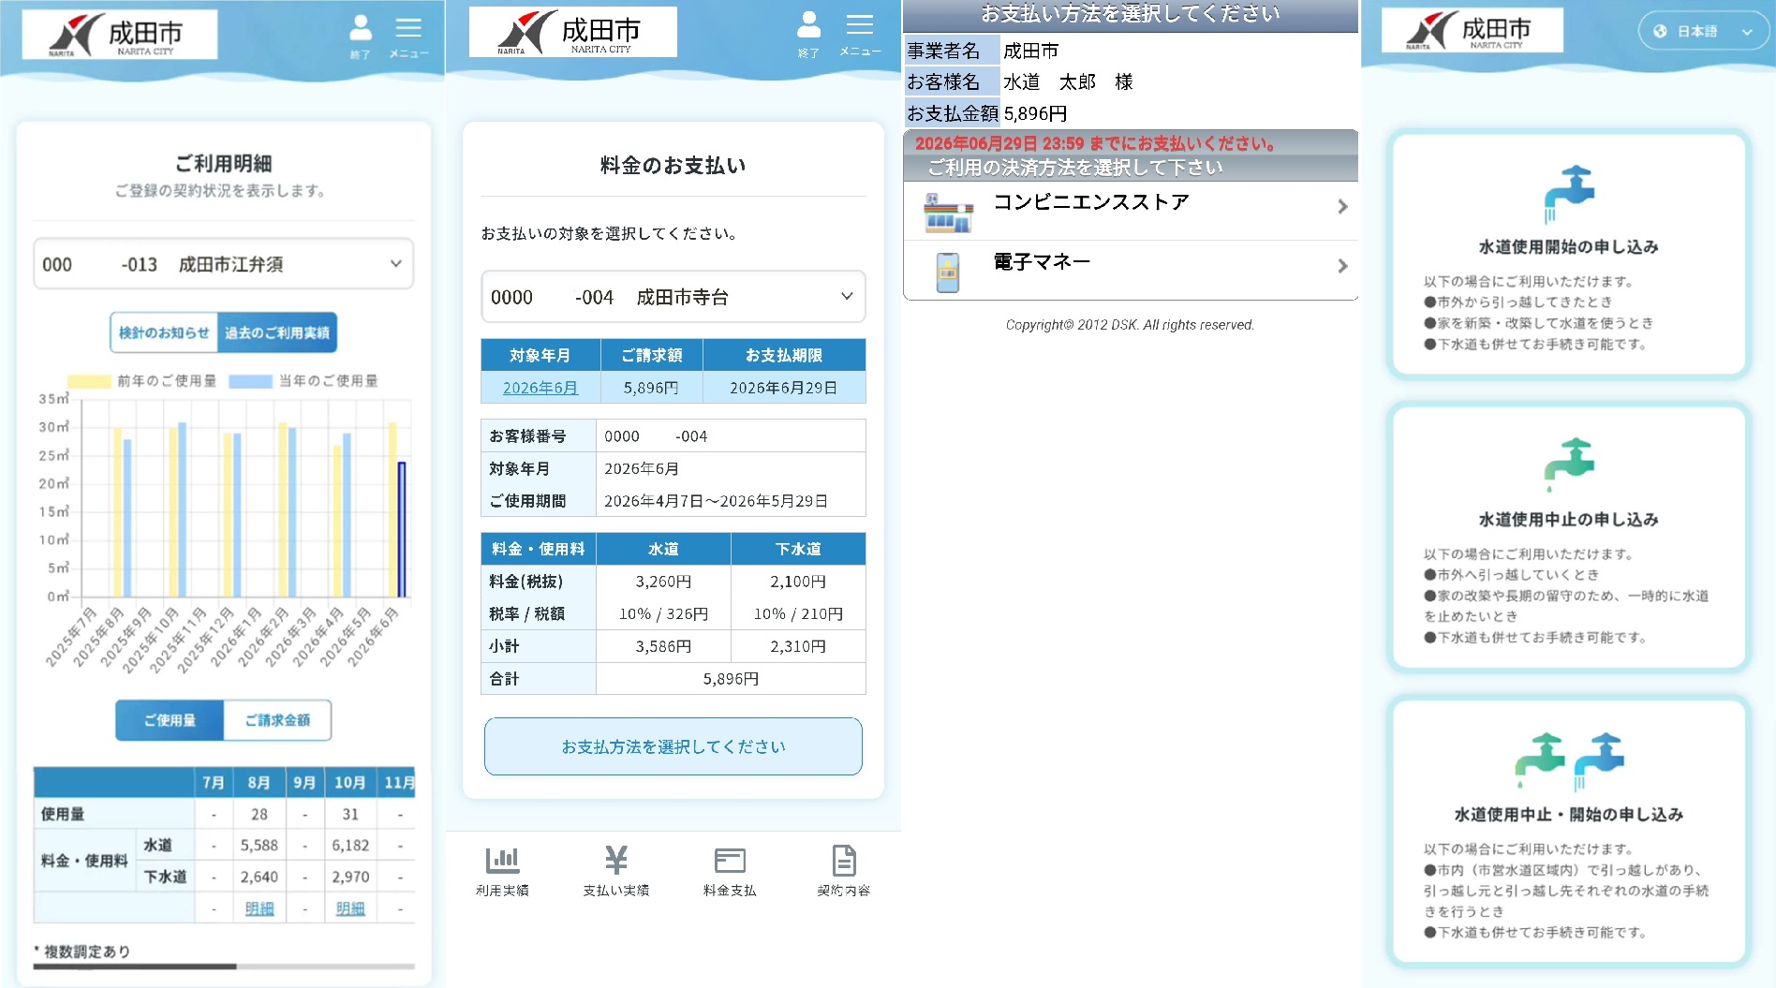Screen dimensions: 1776x988
Task: Open the 2026年6月 billing month link
Action: pyautogui.click(x=540, y=388)
